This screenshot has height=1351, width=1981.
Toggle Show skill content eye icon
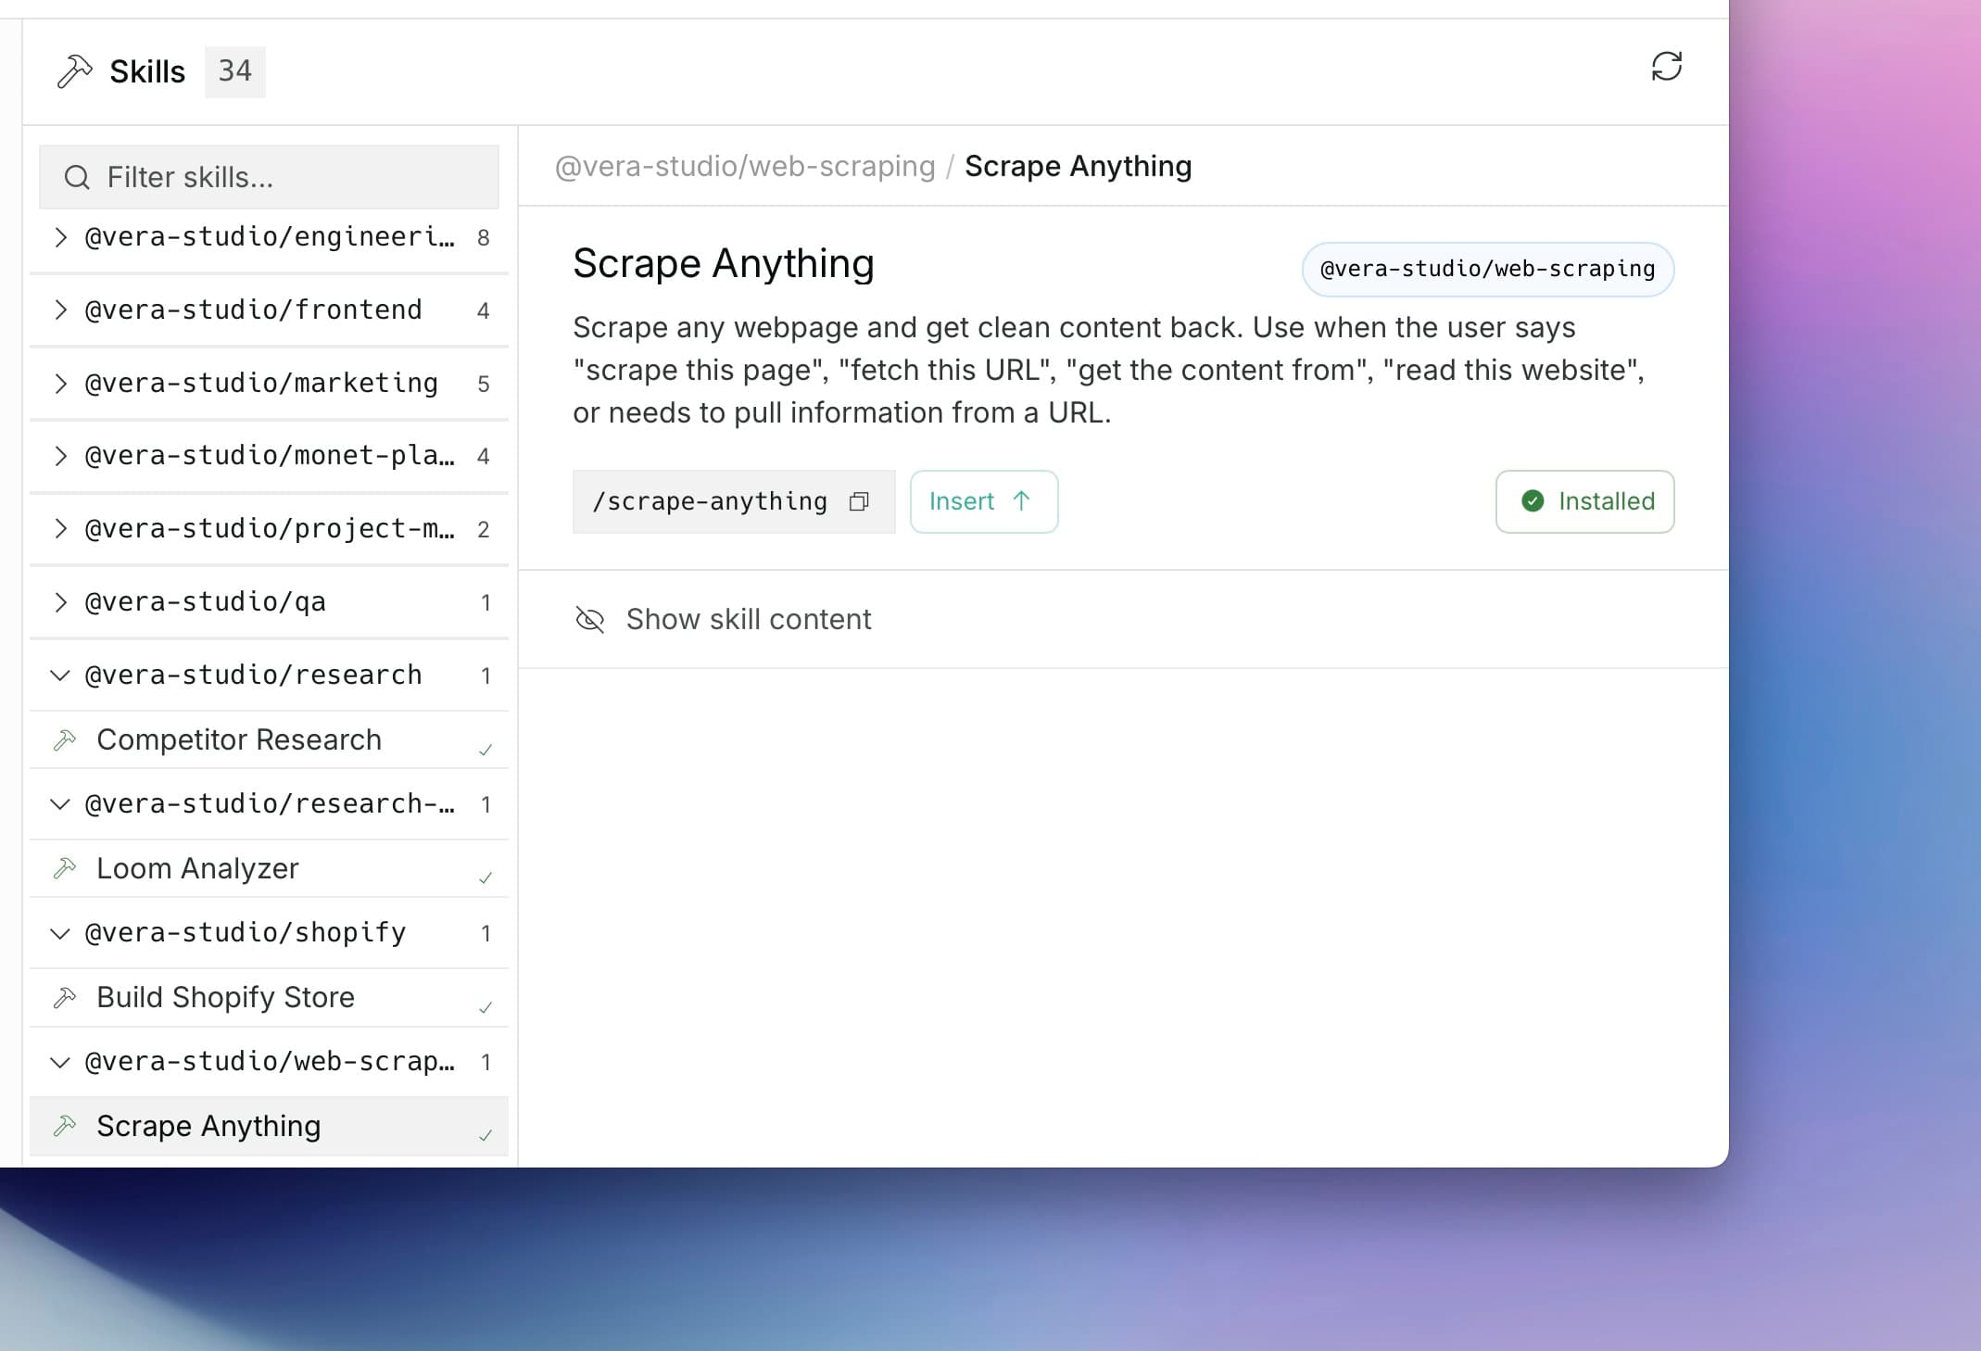(590, 619)
